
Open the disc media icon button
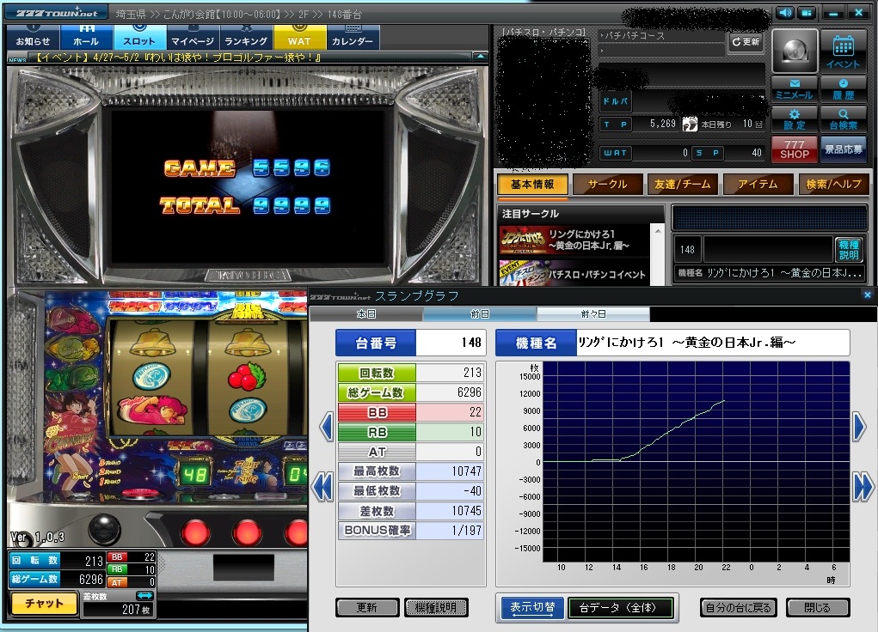pyautogui.click(x=795, y=52)
